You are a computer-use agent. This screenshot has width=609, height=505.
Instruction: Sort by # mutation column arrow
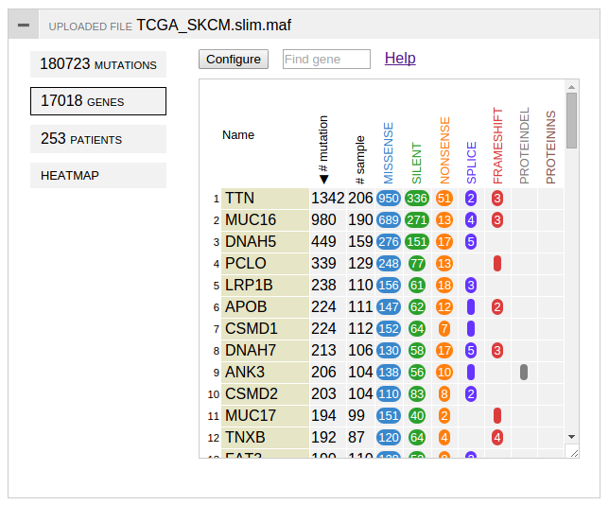pos(324,179)
